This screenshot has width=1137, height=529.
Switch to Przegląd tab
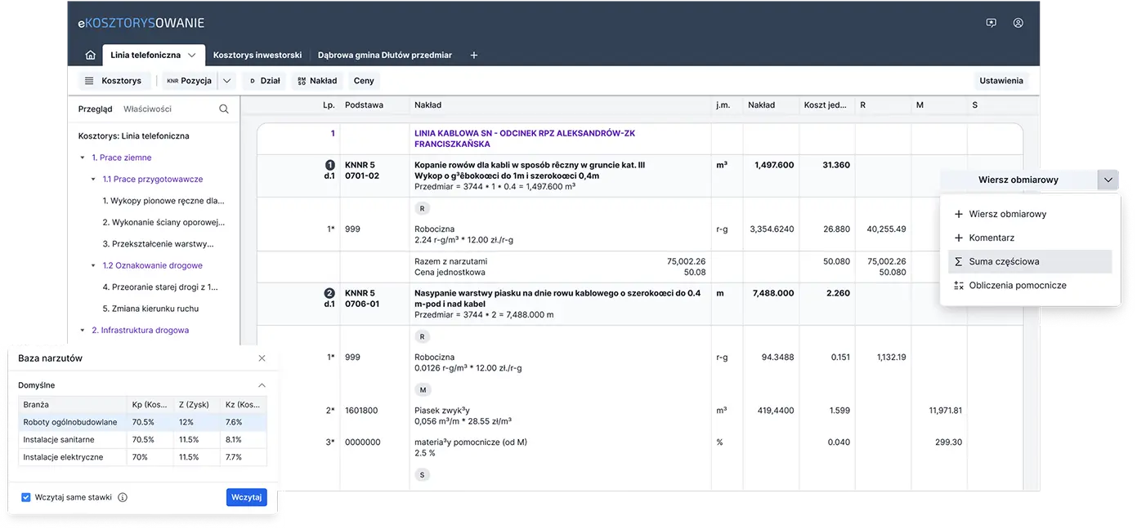point(95,109)
